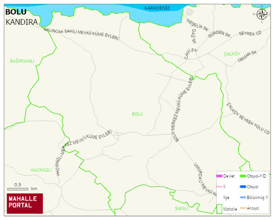Select the Bölünmüş Y legend label
275x220 pixels.
257,198
